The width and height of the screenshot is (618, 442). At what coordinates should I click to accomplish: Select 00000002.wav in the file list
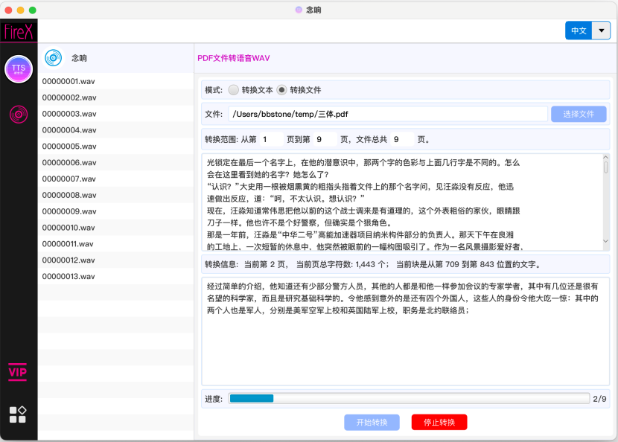pos(116,97)
